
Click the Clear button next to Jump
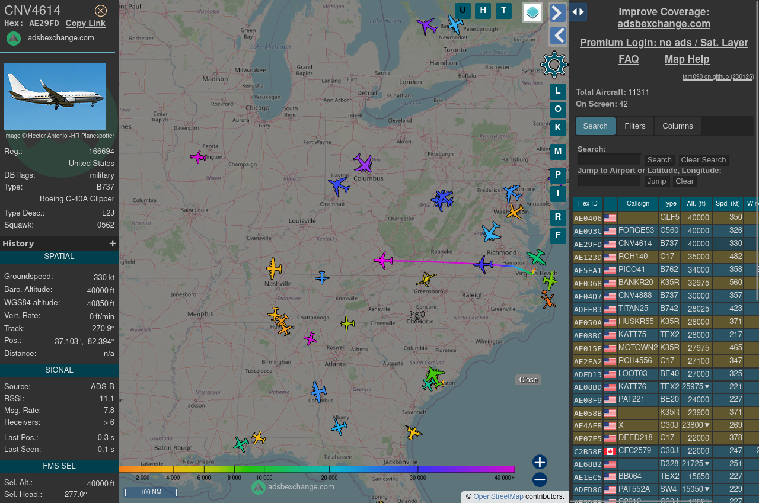[684, 181]
